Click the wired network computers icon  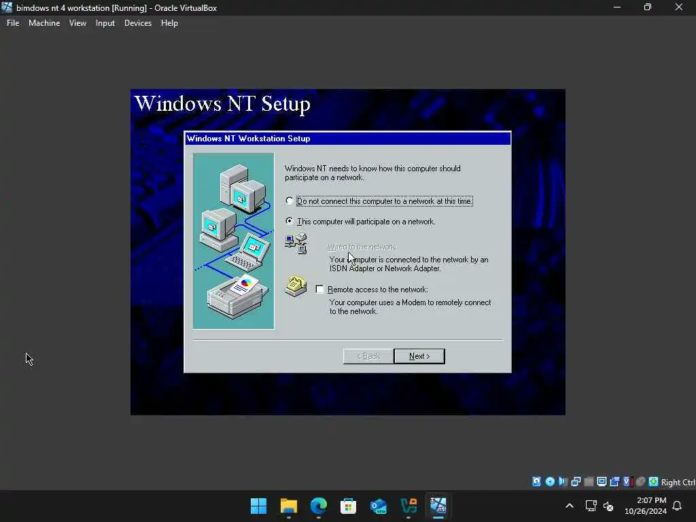click(x=296, y=244)
